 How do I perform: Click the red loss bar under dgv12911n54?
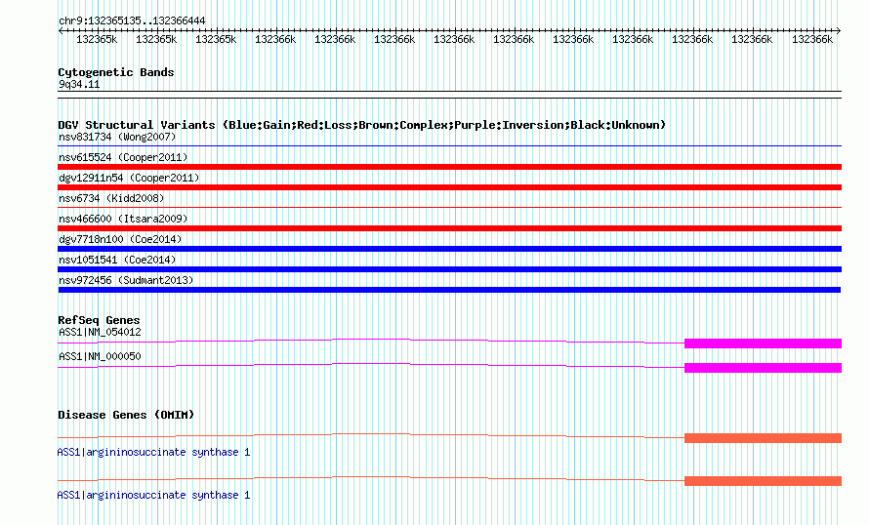(x=449, y=187)
